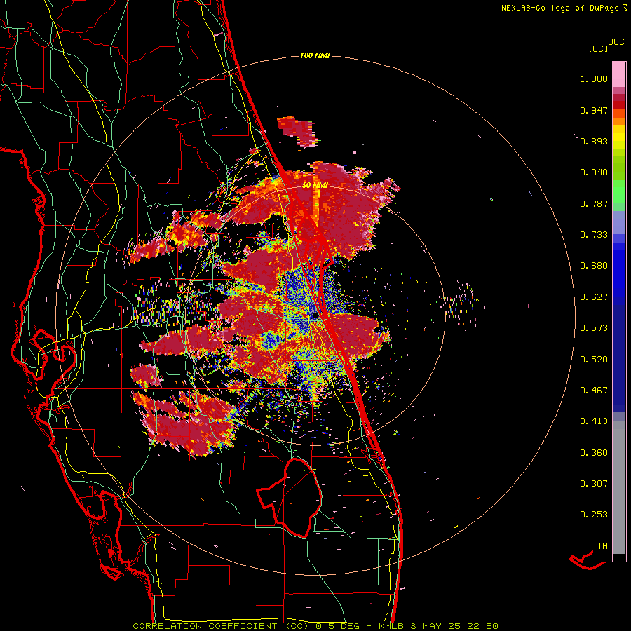Click the 0.253 scale value
This screenshot has width=631, height=631.
594,515
